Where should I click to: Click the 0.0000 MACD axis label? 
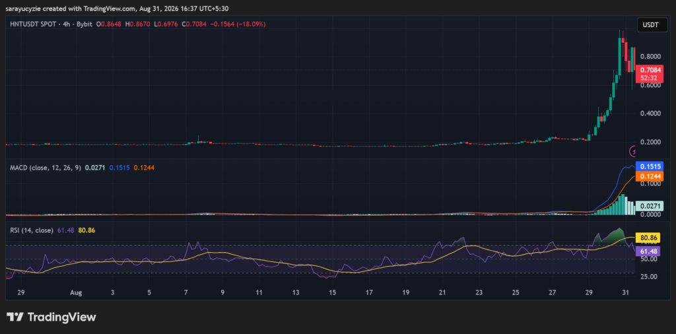(650, 214)
